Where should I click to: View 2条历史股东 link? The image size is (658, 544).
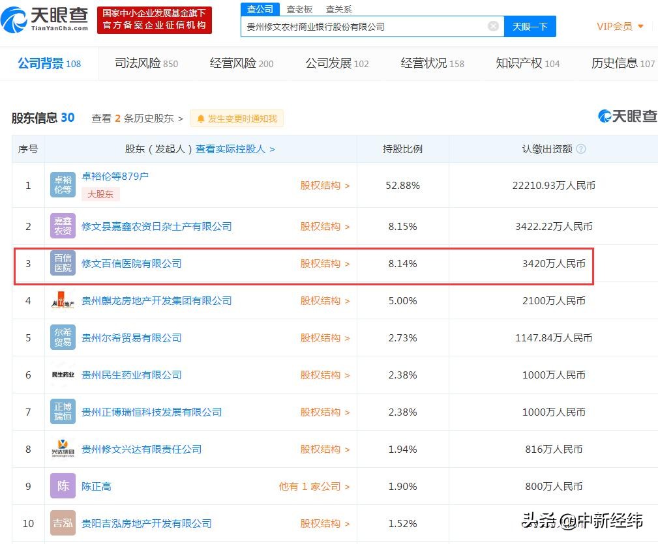[137, 118]
